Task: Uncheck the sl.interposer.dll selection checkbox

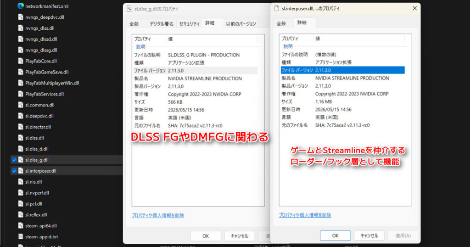Action: tap(14, 171)
